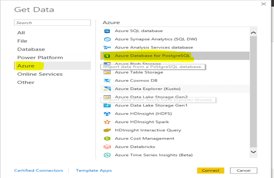Screen dimensions: 274x178
Task: Select Azure Cost Management connector
Action: 175,139
